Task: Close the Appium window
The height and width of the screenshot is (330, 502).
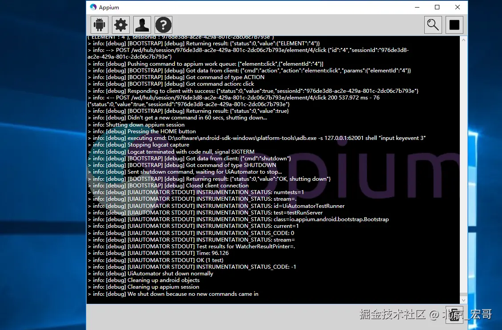Action: [458, 7]
